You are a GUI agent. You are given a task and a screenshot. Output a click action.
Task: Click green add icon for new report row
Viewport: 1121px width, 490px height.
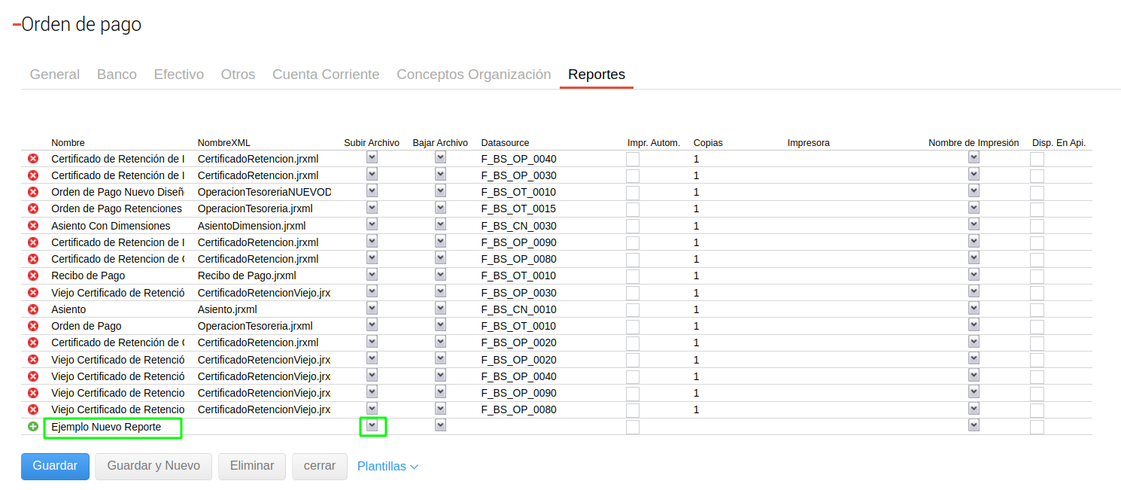coord(33,426)
